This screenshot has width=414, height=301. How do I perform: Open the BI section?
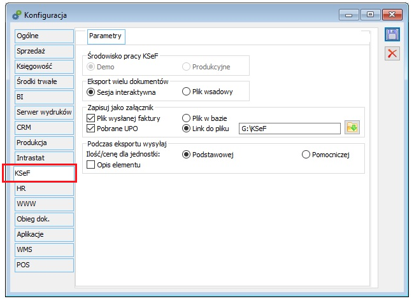coord(44,97)
